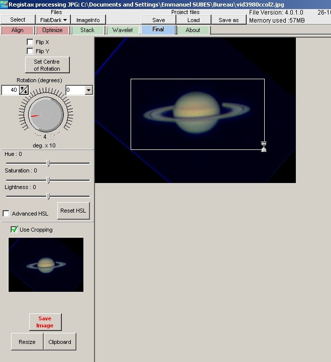The height and width of the screenshot is (362, 331).
Task: Click the 'File Version: 4.0.1.0' text
Action: click(276, 13)
